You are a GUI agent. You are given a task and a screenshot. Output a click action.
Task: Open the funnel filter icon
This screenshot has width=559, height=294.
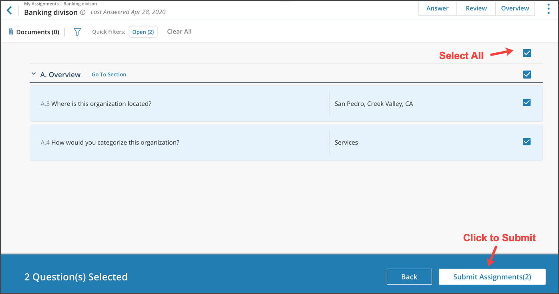(77, 32)
